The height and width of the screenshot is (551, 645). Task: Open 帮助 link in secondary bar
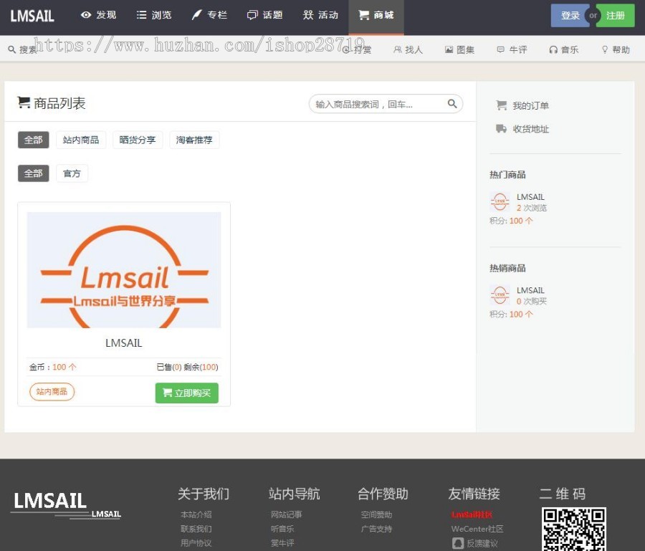pos(616,49)
